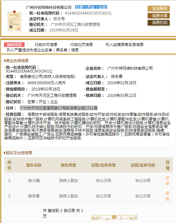This screenshot has width=176, height=223.
Task: Click the 股东名称 column header
Action: [34, 165]
